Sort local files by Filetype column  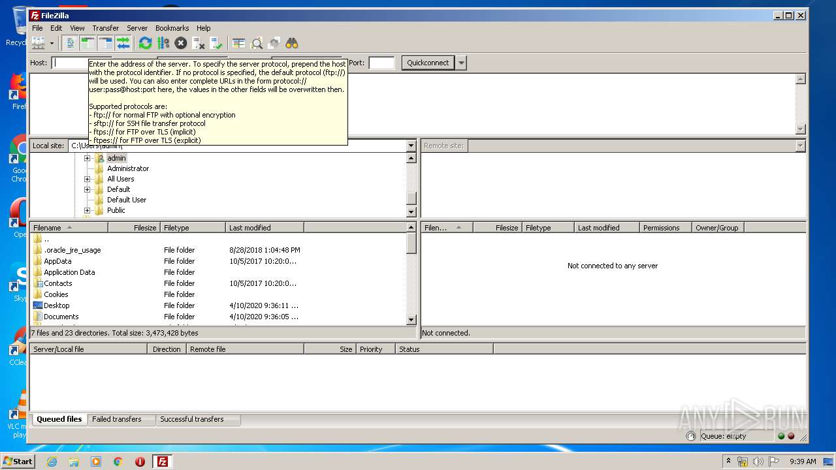coord(193,228)
